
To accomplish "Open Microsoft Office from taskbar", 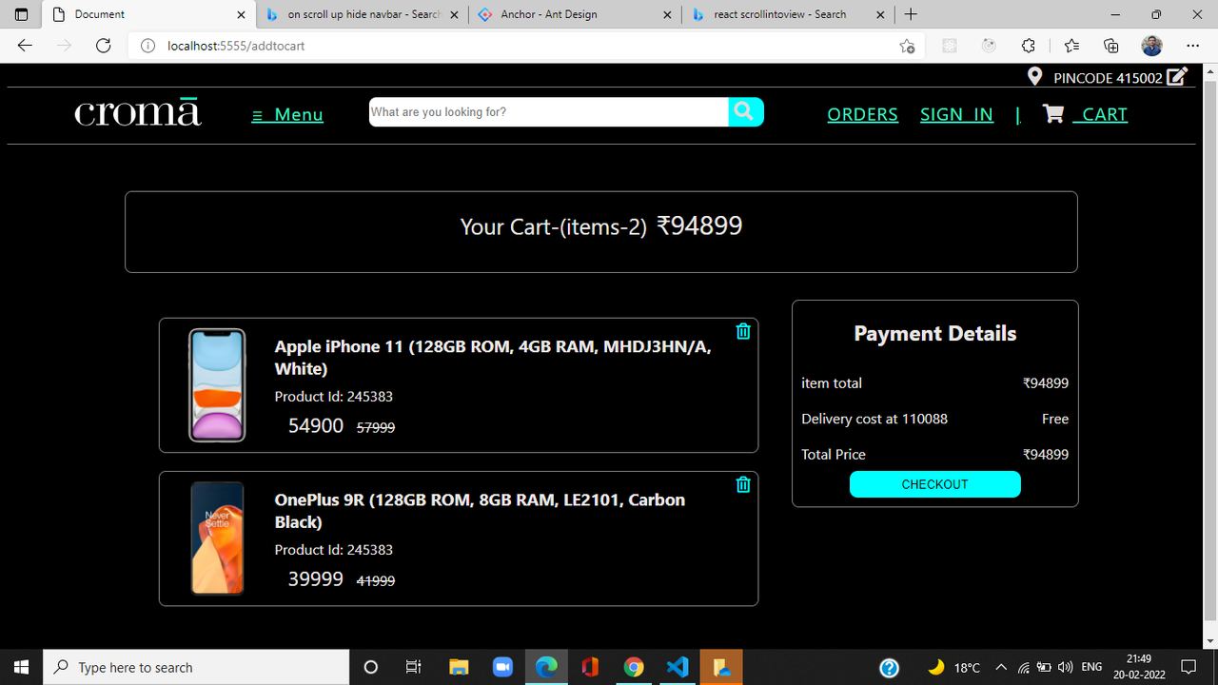I will [590, 667].
